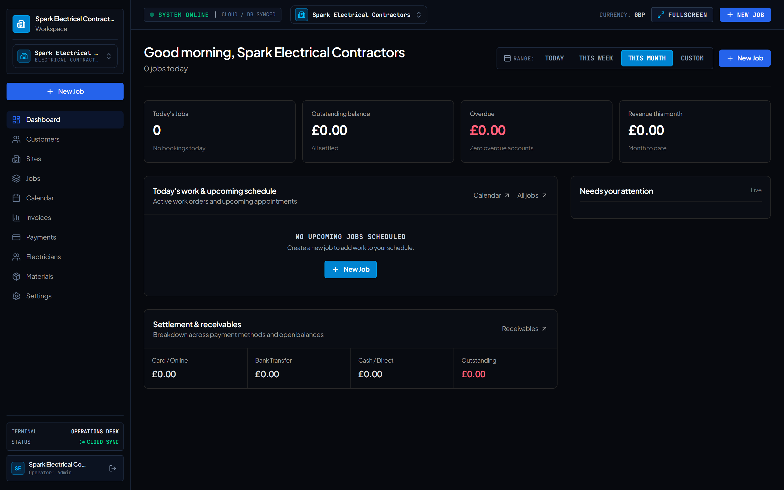
Task: Open the Sites section
Action: (x=65, y=159)
